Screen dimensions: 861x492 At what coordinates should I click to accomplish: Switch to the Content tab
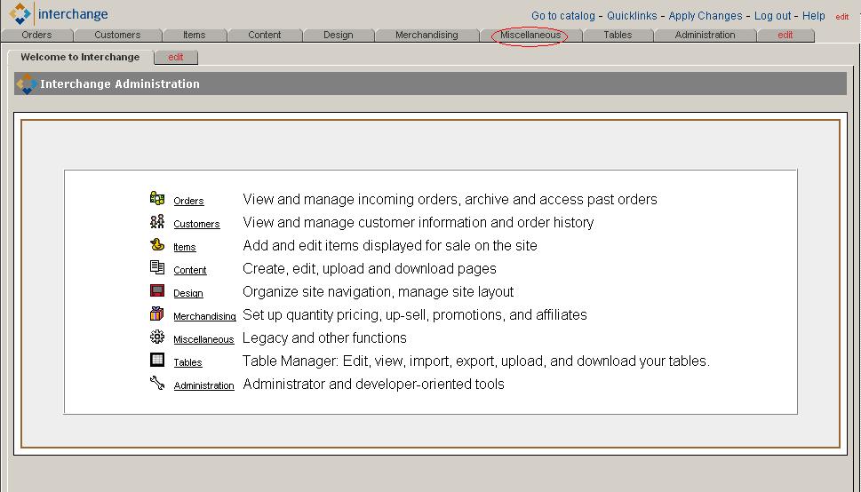[265, 36]
